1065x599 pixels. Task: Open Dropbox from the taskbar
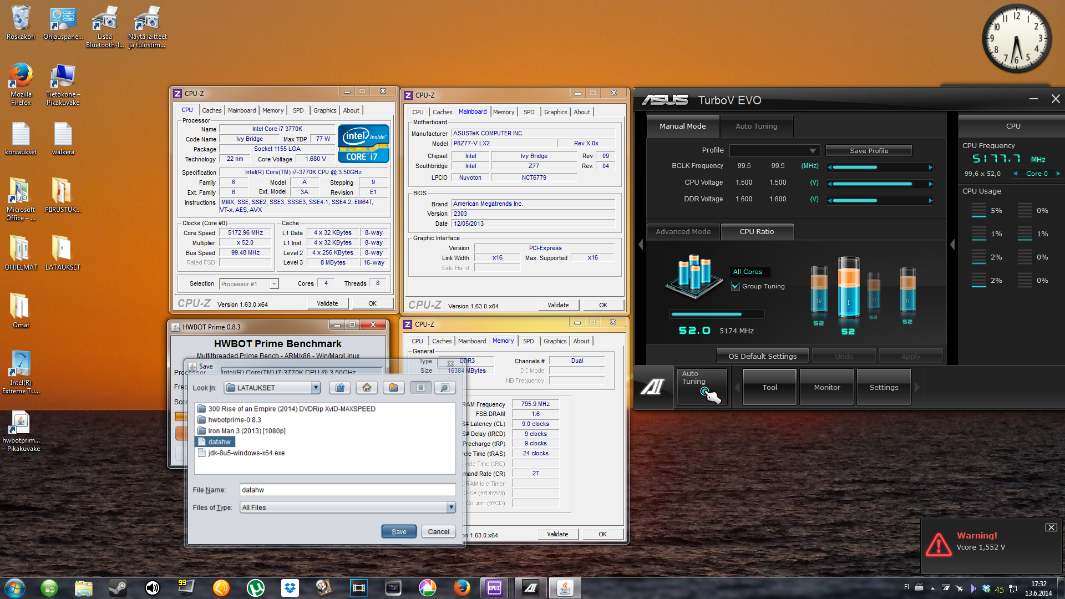290,587
